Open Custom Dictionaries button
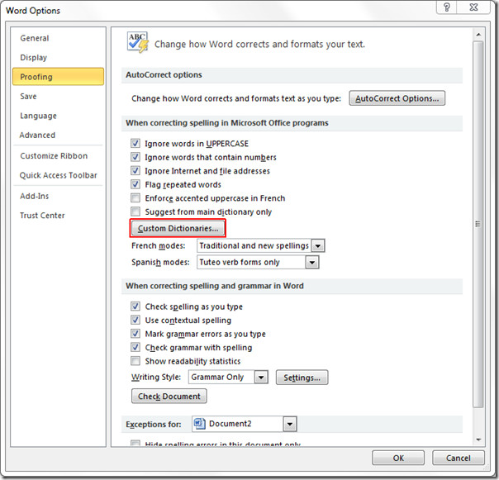 click(x=178, y=228)
